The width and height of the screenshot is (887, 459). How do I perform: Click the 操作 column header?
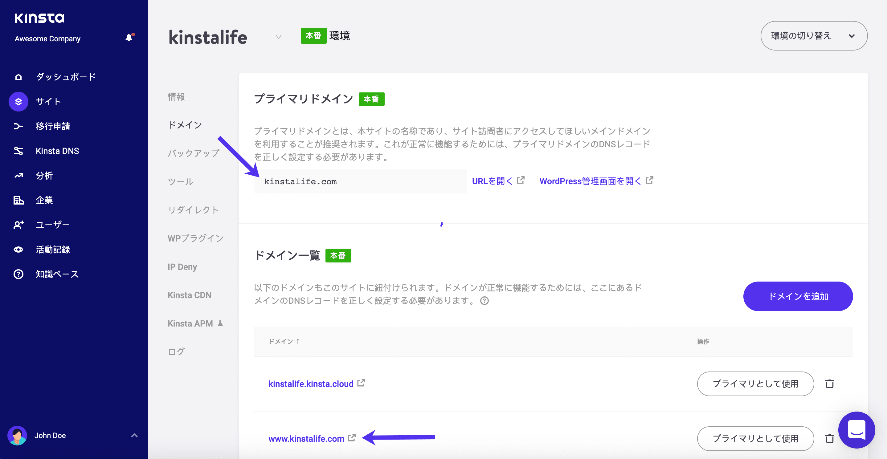pos(703,341)
